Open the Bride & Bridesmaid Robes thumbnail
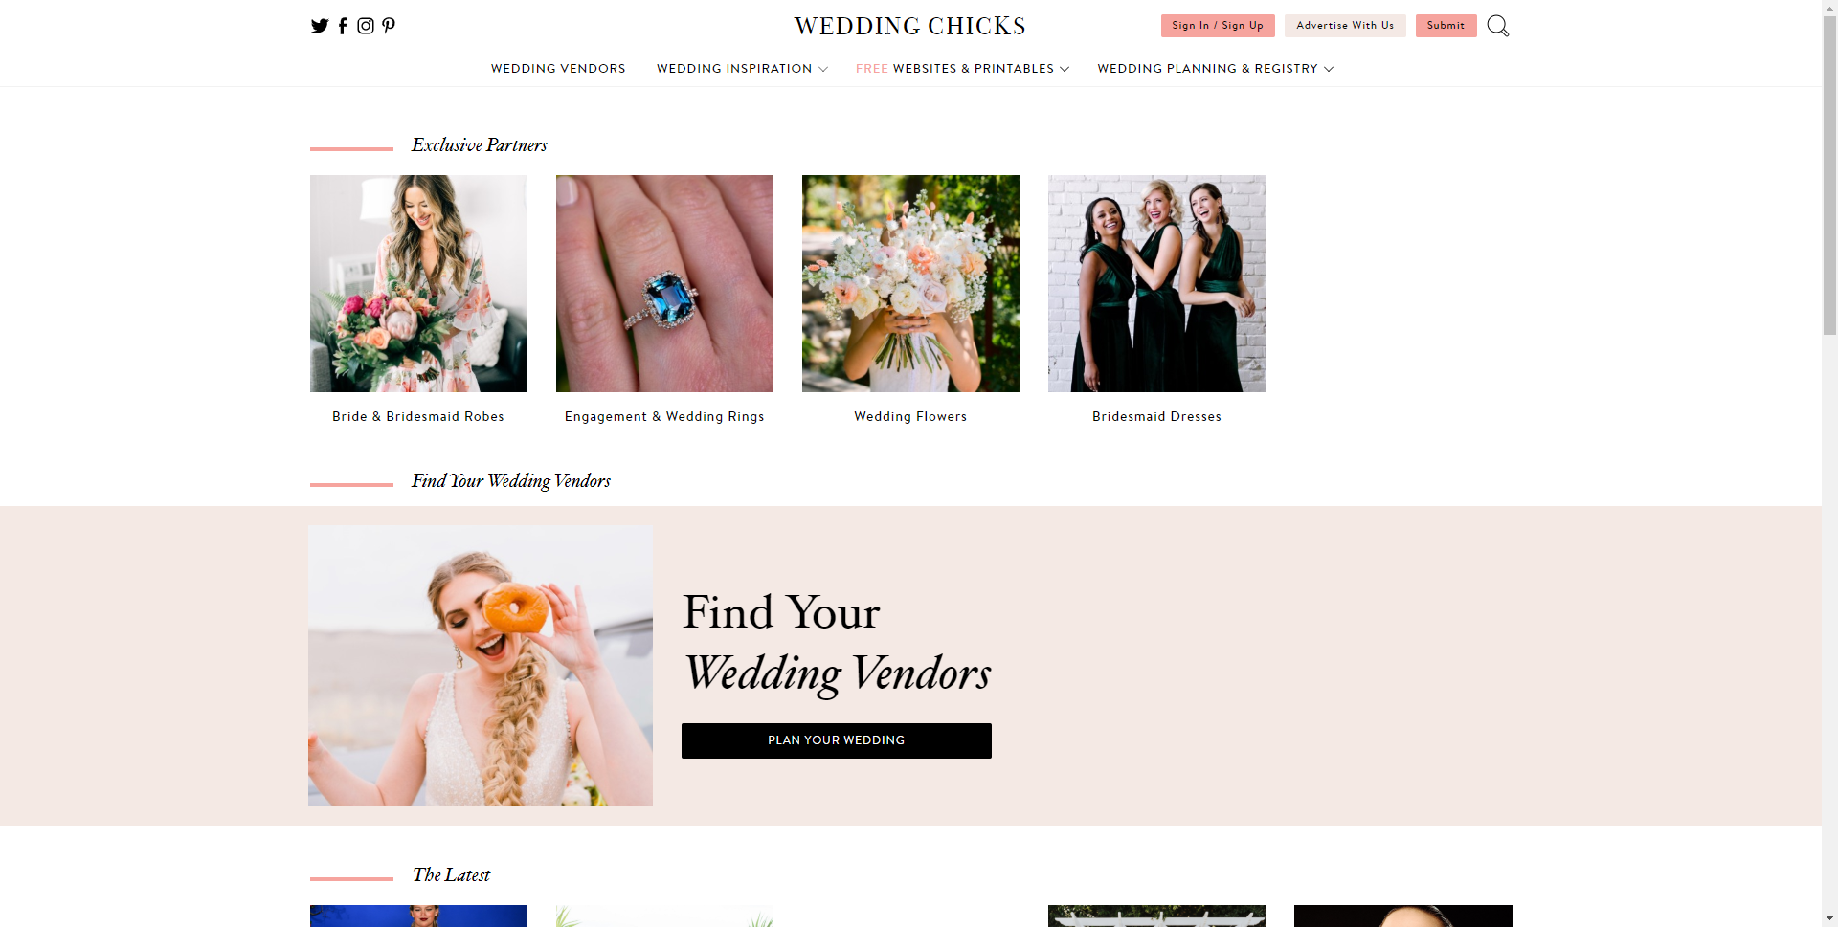The image size is (1838, 927). coord(418,283)
